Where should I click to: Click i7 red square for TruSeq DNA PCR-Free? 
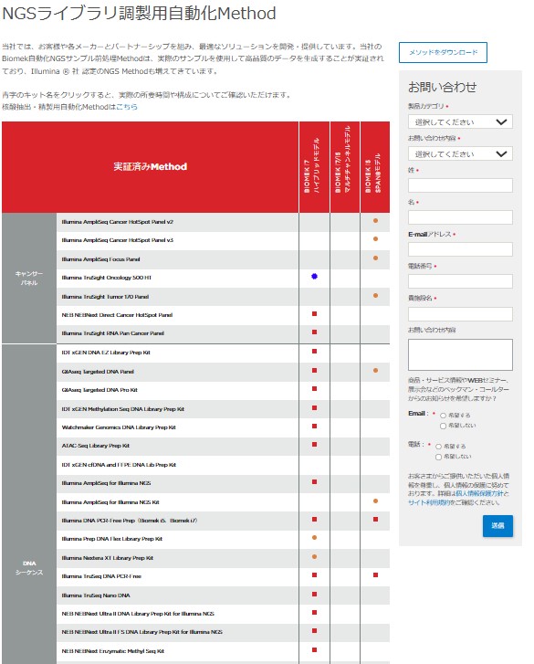point(314,575)
